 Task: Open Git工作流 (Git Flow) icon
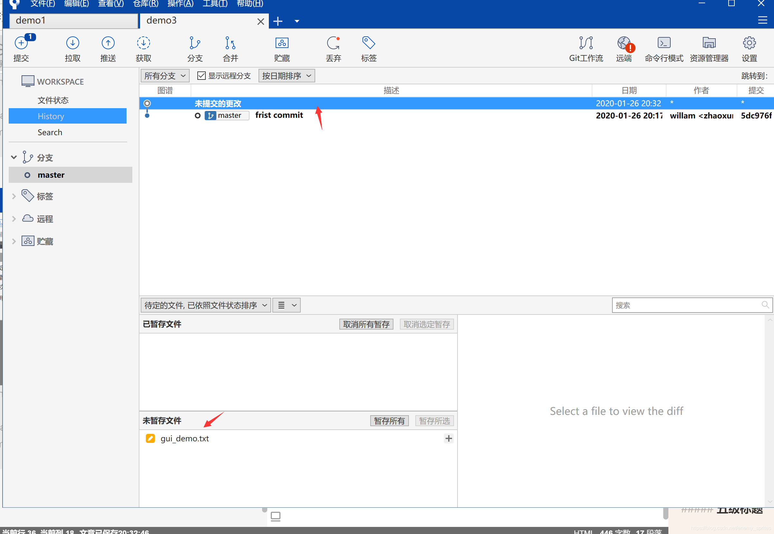point(586,43)
